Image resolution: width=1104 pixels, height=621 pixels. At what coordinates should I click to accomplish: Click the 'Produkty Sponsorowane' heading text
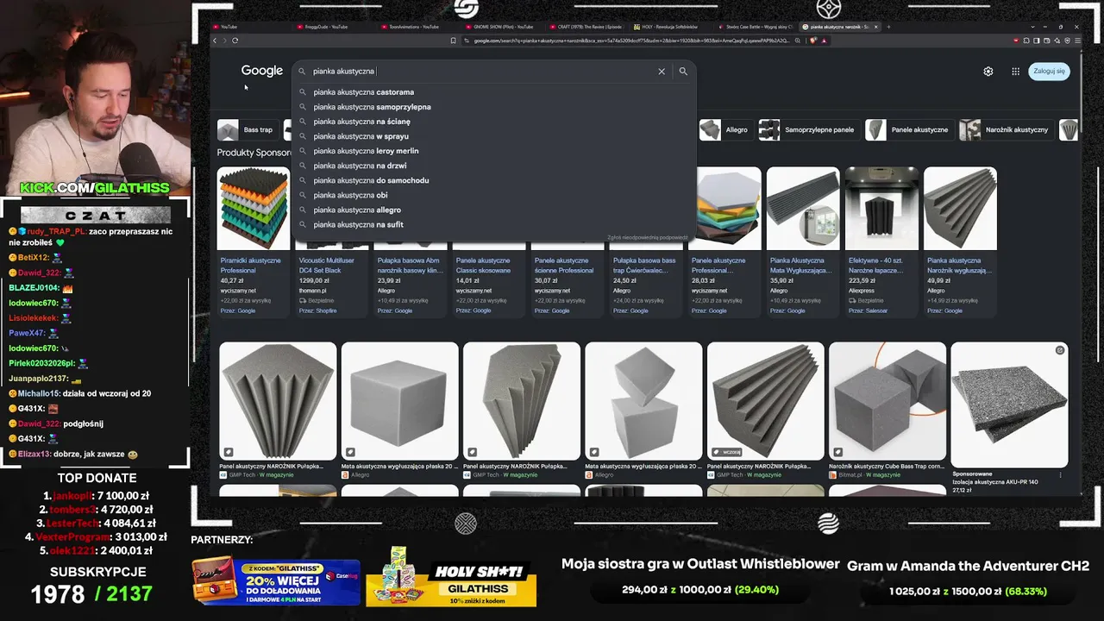click(254, 153)
